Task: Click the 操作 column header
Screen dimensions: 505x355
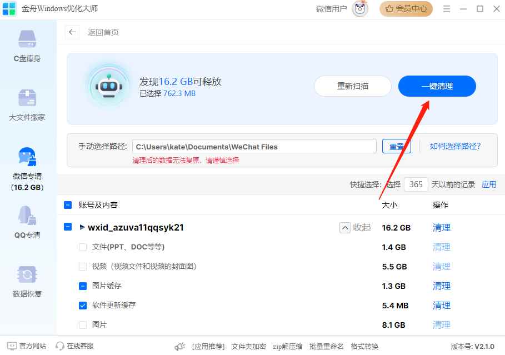Action: pos(440,205)
